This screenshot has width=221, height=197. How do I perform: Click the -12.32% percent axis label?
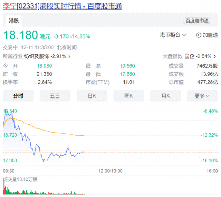click(209, 135)
